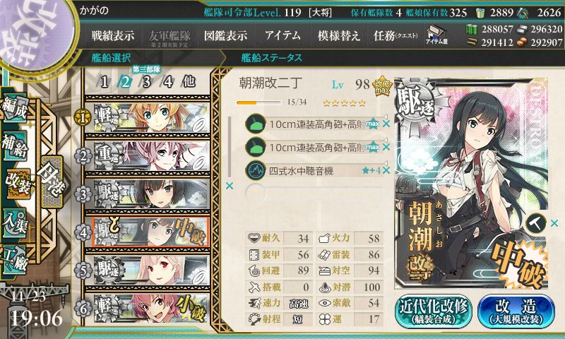
Task: Open the アイテム屋 item shop icon
Action: (x=436, y=35)
